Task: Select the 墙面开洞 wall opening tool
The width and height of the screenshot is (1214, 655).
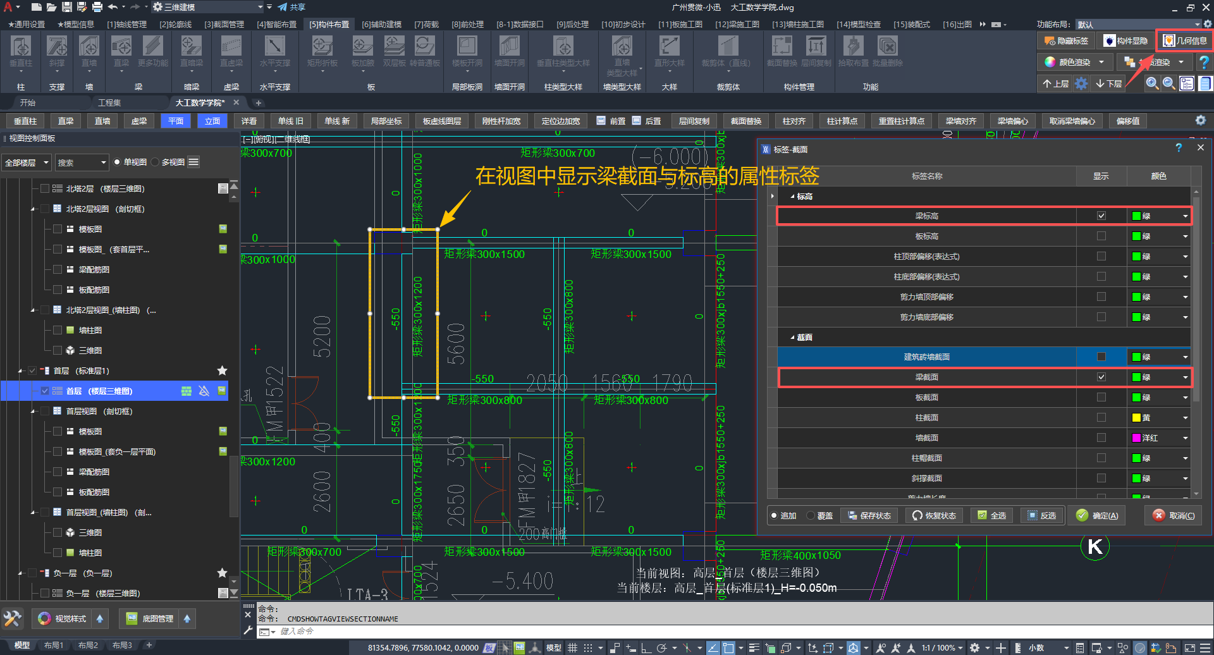Action: pyautogui.click(x=510, y=51)
